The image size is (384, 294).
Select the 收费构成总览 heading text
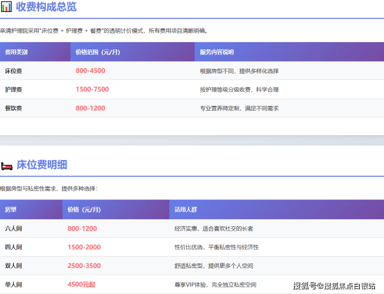pos(46,7)
